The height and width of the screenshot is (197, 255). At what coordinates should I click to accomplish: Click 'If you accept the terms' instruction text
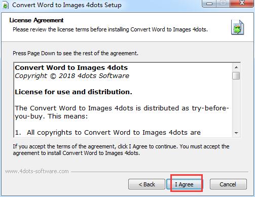(121, 149)
